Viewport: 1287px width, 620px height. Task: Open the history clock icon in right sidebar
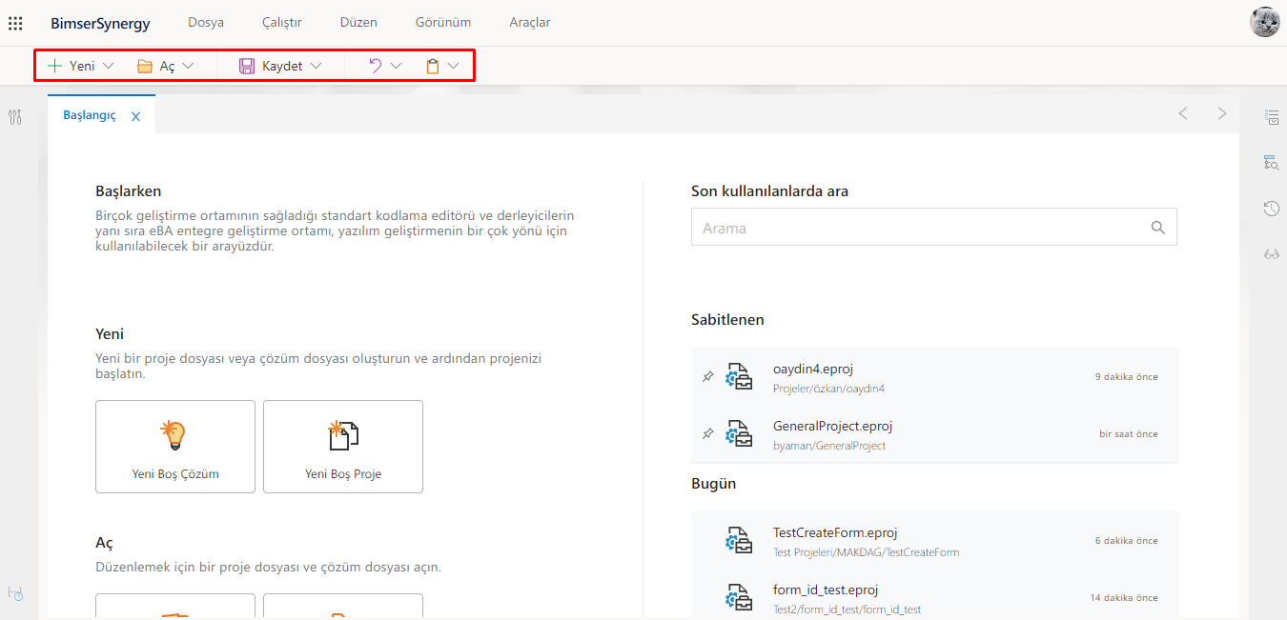point(1272,209)
